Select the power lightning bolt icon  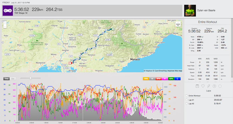tap(209, 86)
